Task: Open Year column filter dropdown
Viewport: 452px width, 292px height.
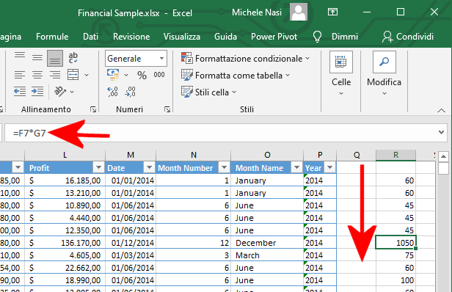Action: [329, 167]
